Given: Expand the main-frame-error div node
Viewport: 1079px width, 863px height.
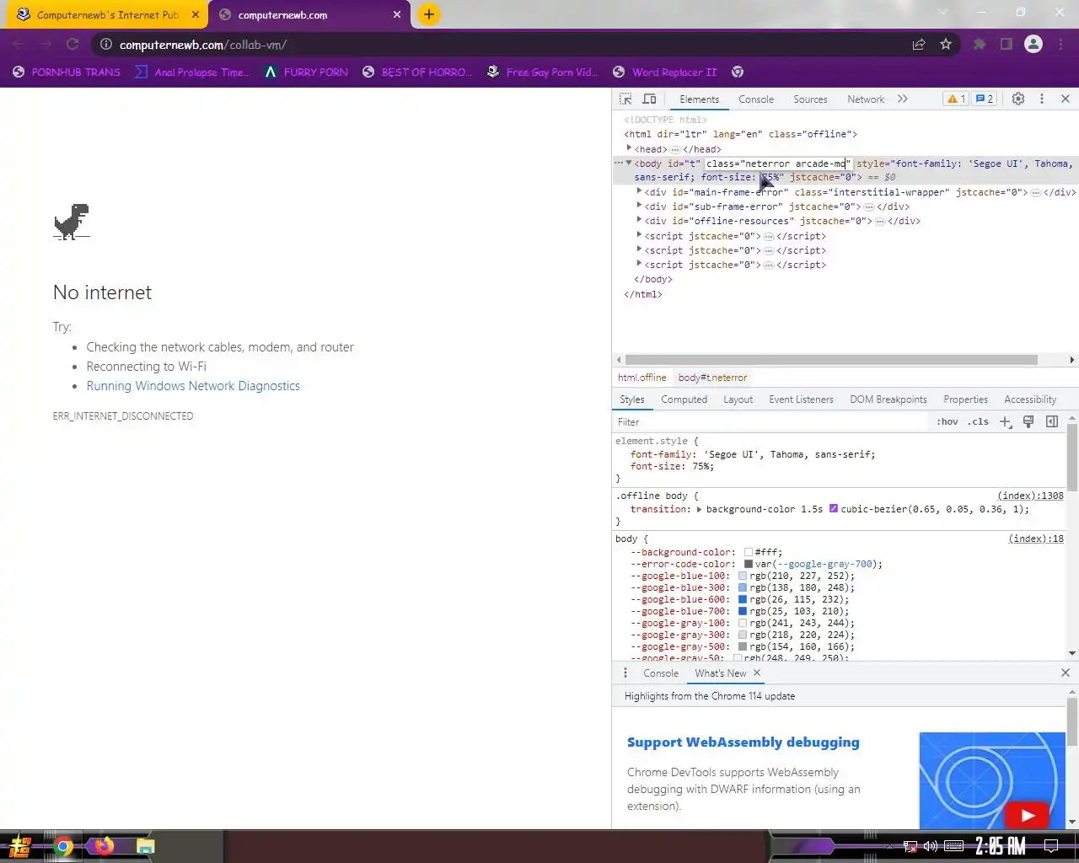Looking at the screenshot, I should coord(639,191).
